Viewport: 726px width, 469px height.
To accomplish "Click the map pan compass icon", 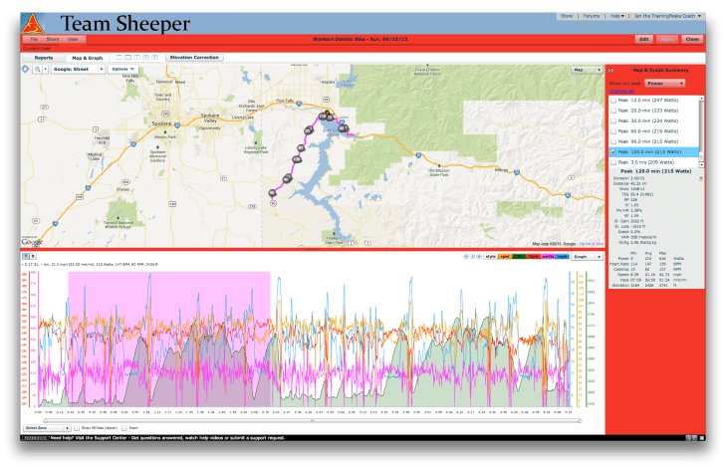I will 27,70.
